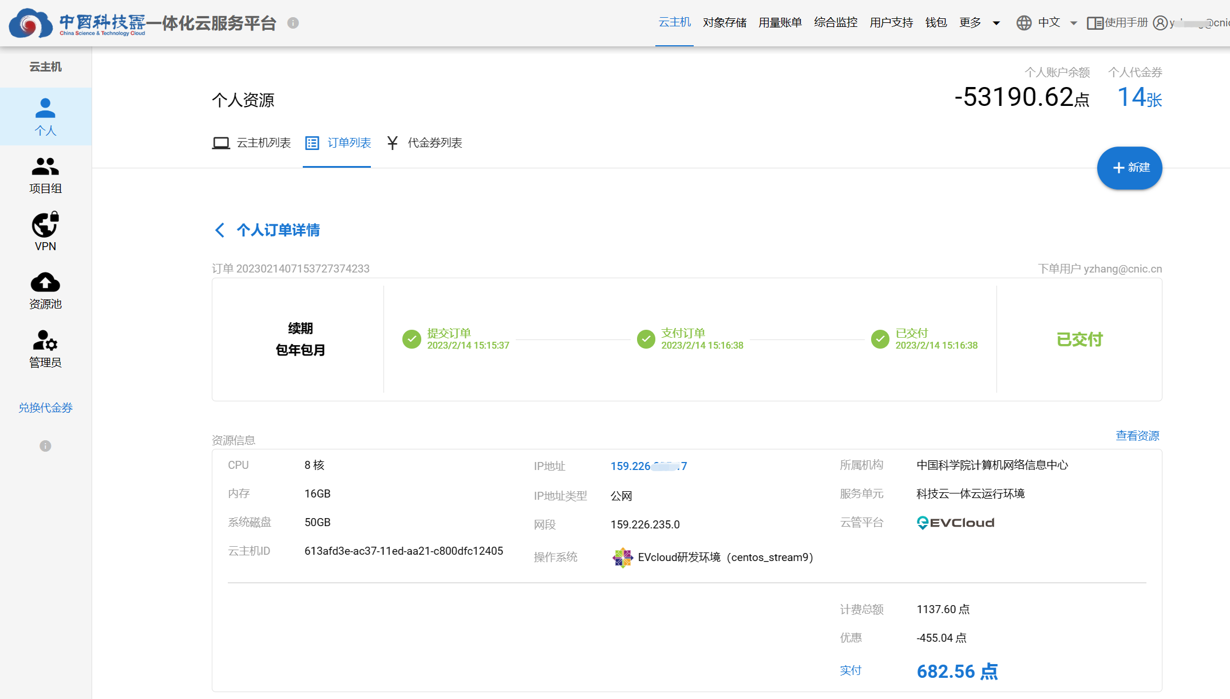1230x699 pixels.
Task: Click the 兑换代金券 link
Action: pos(45,408)
